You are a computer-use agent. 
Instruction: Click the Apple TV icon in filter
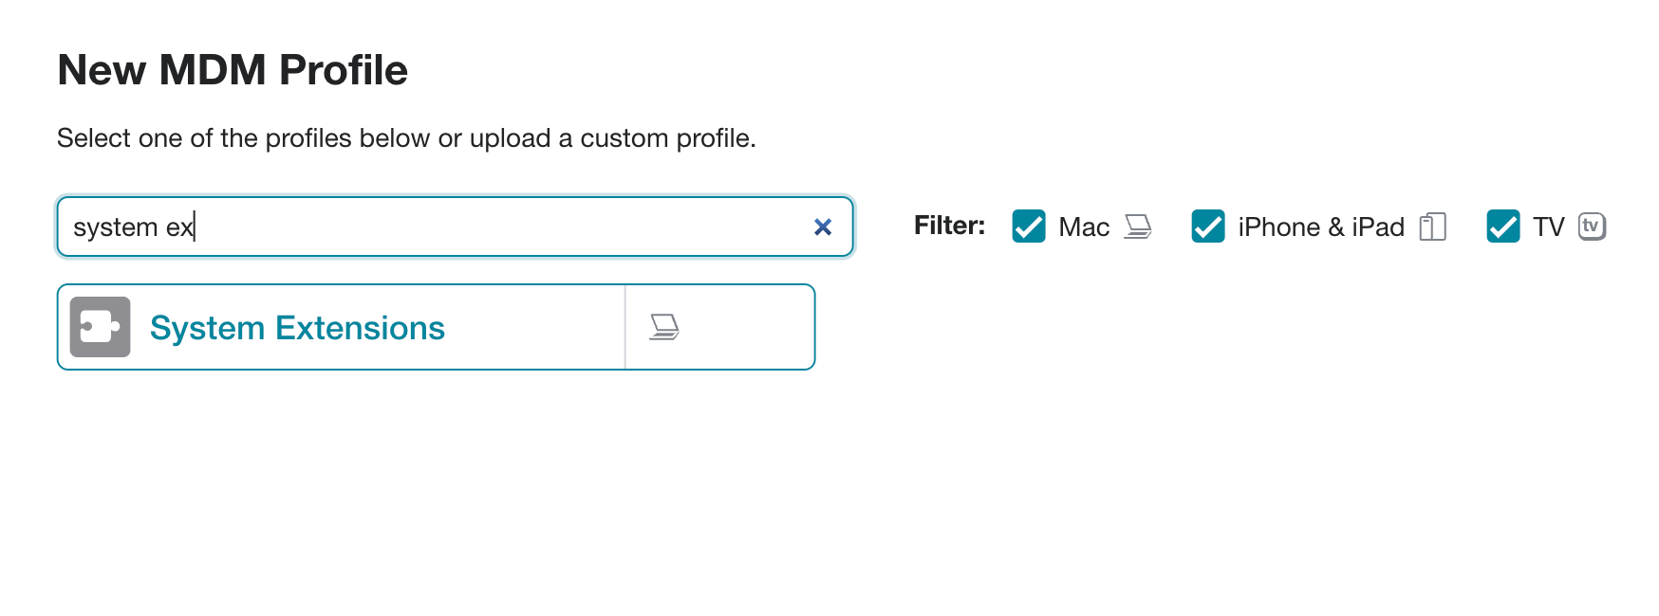1592,226
